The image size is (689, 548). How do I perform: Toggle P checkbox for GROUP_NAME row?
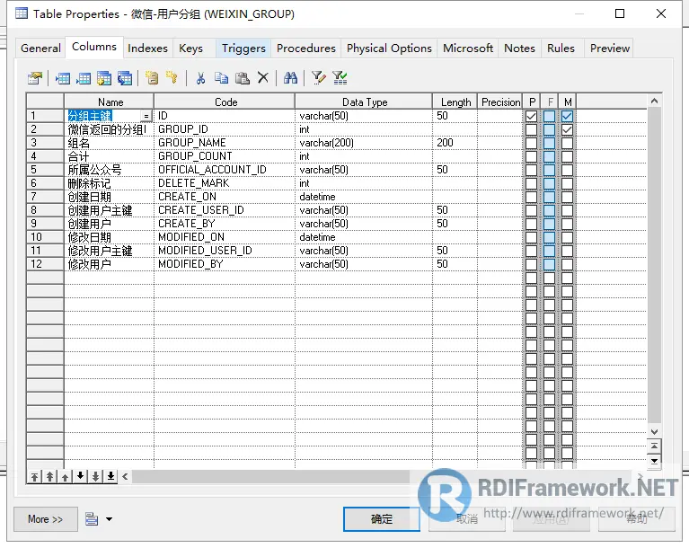(531, 143)
